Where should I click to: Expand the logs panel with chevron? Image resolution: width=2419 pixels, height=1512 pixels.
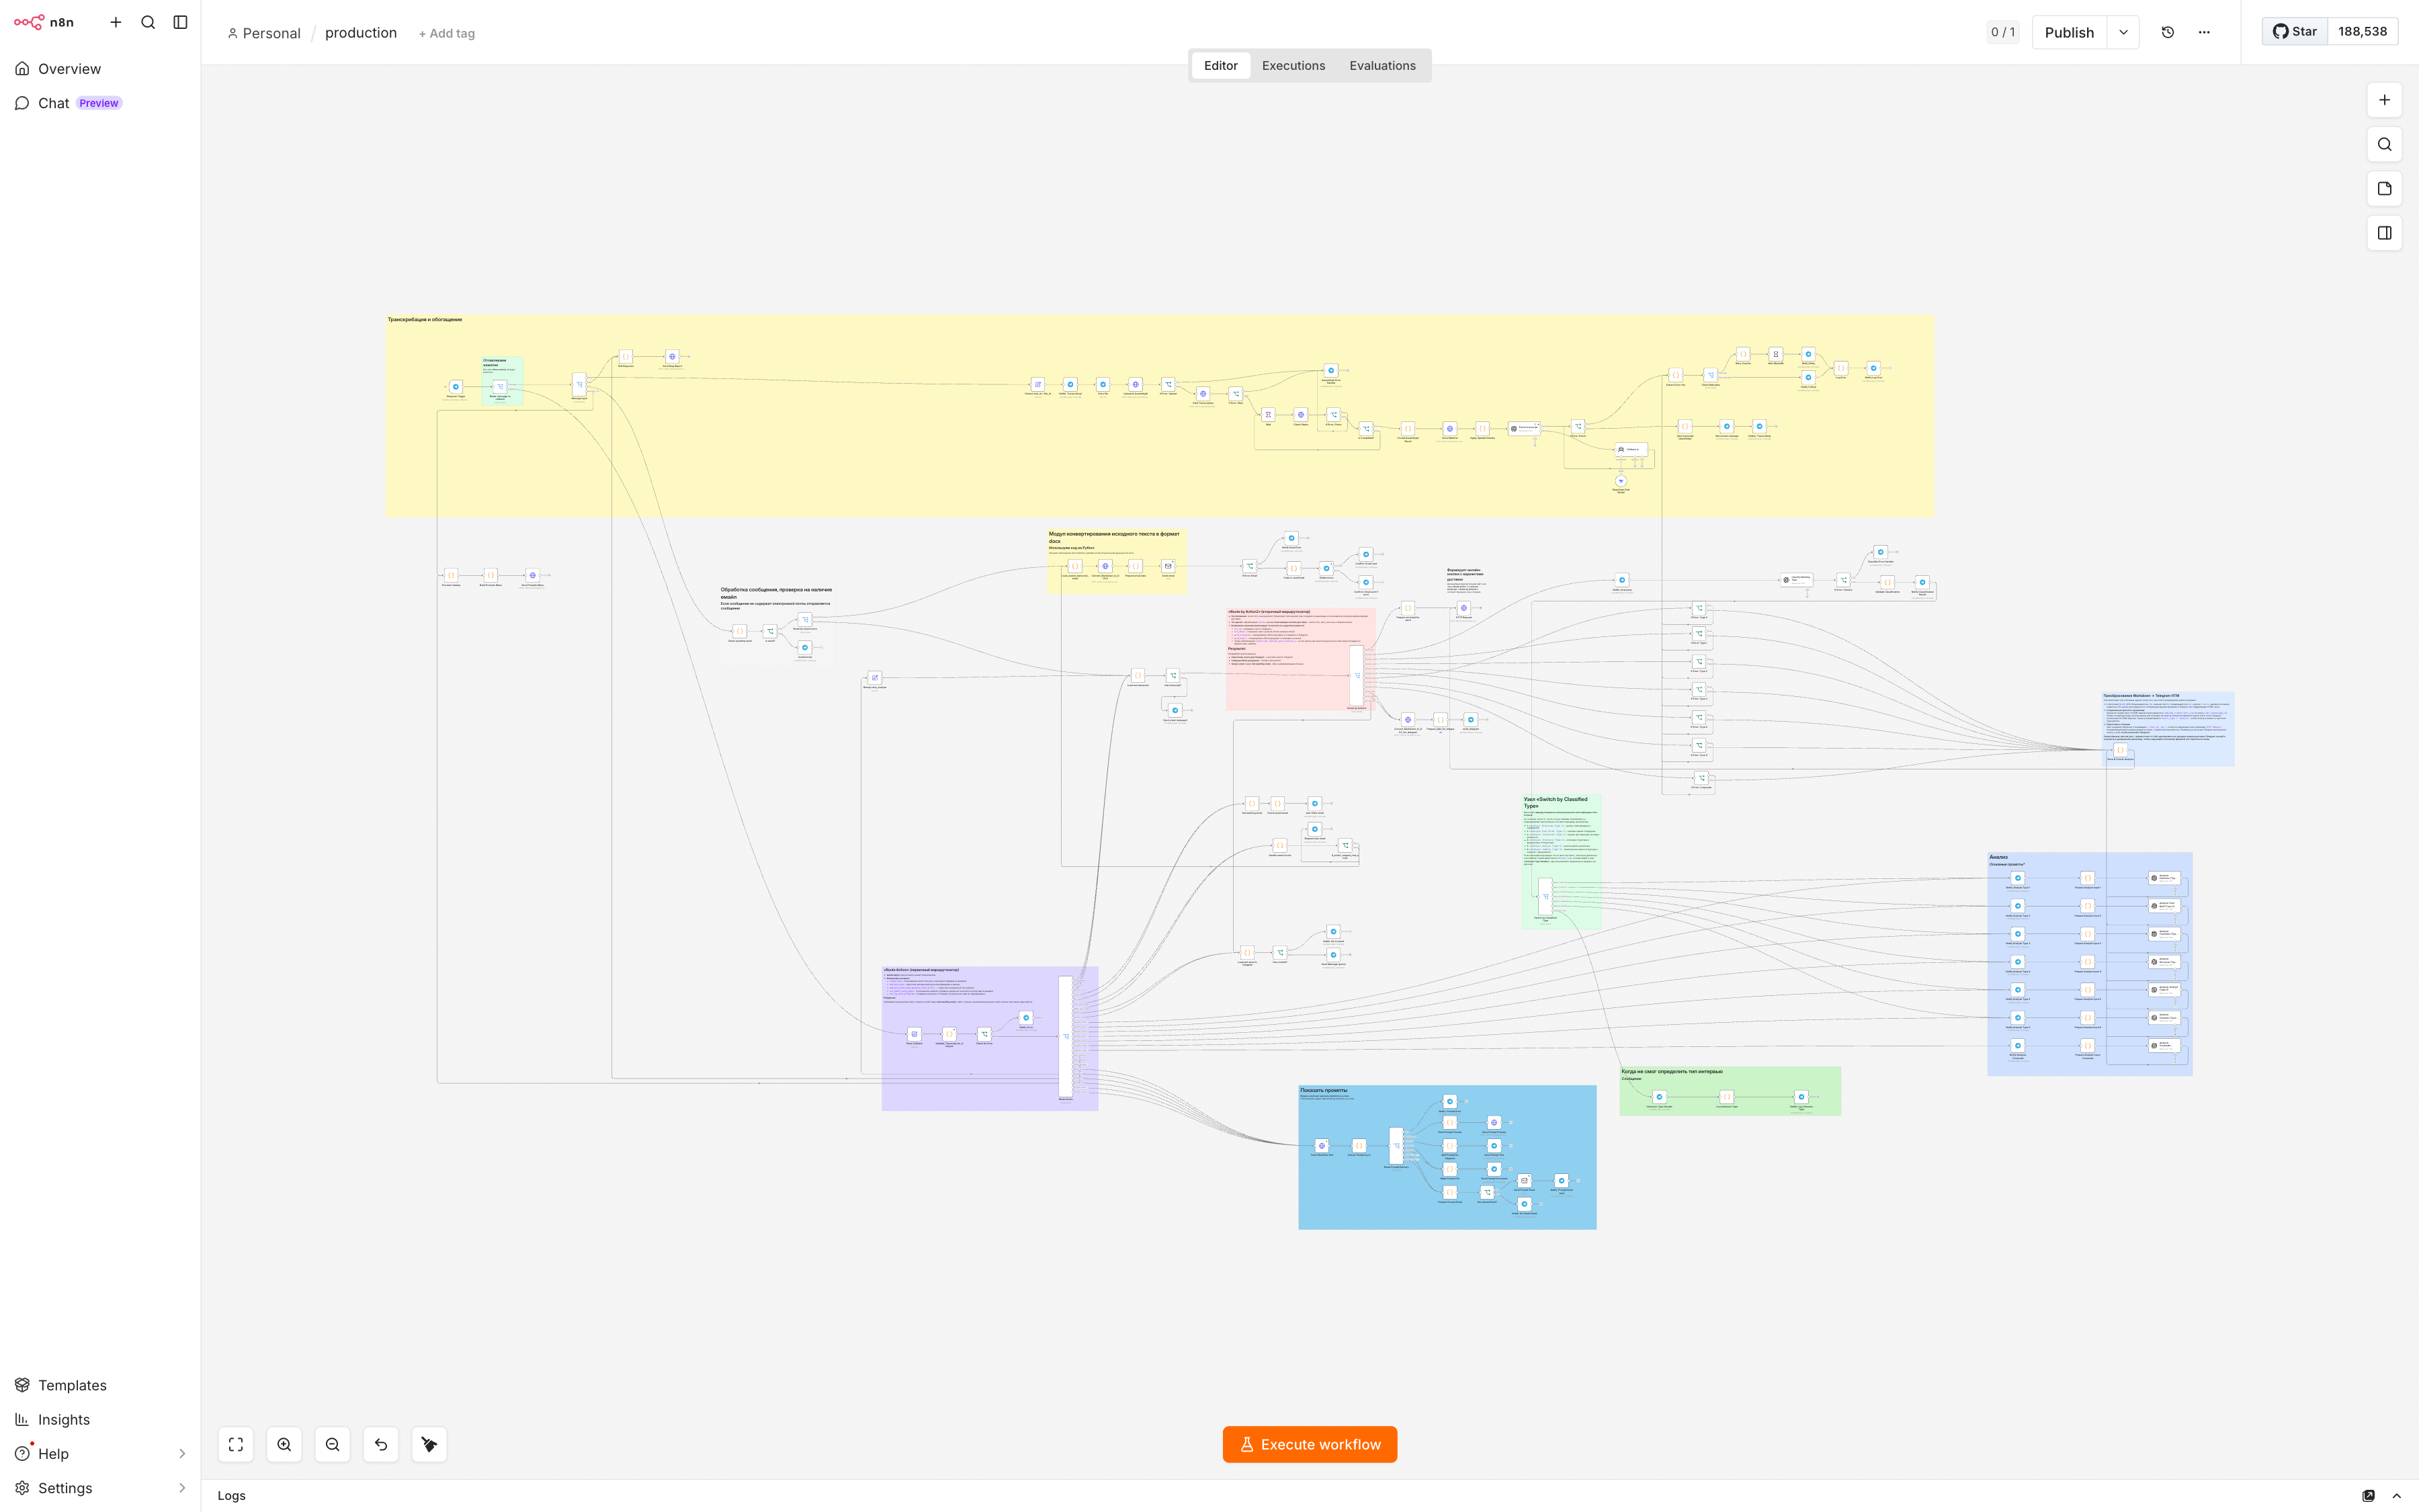click(x=2396, y=1495)
